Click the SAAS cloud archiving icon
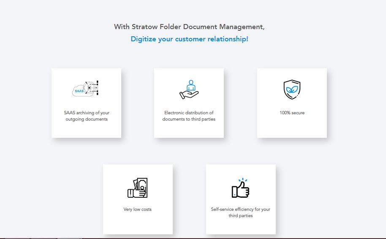This screenshot has height=239, width=386. click(x=85, y=88)
